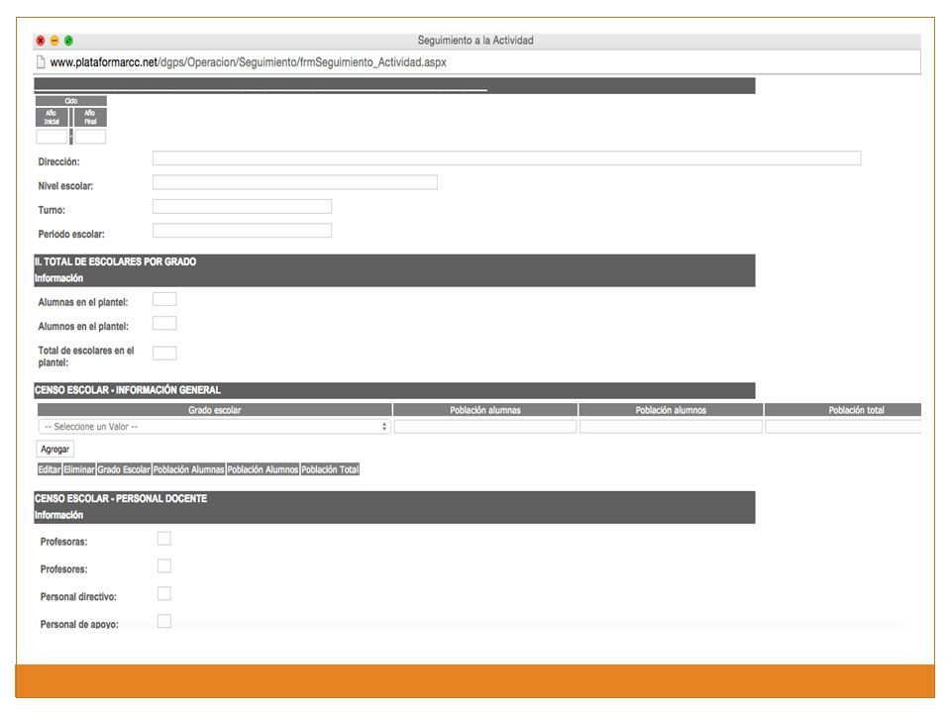The image size is (951, 713).
Task: Click the Profesores input box
Action: [164, 566]
